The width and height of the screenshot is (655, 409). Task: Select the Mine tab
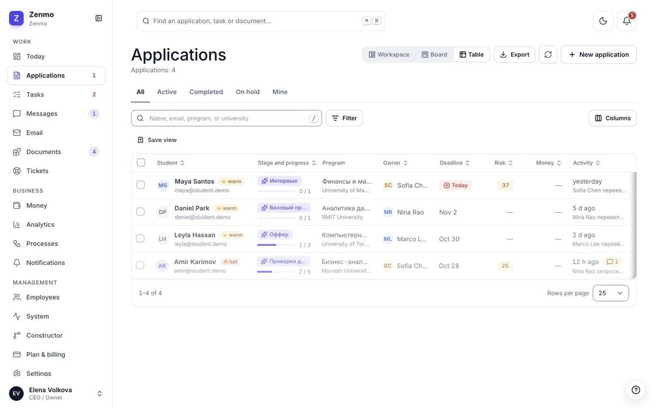coord(280,92)
